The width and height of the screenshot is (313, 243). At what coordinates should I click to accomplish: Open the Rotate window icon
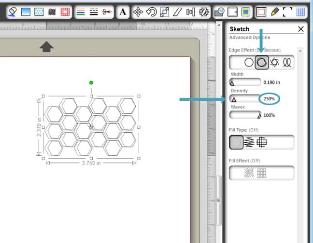click(151, 12)
